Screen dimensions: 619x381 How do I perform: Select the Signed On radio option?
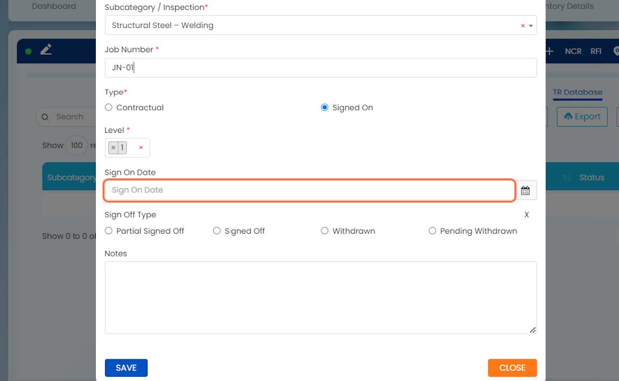coord(325,108)
